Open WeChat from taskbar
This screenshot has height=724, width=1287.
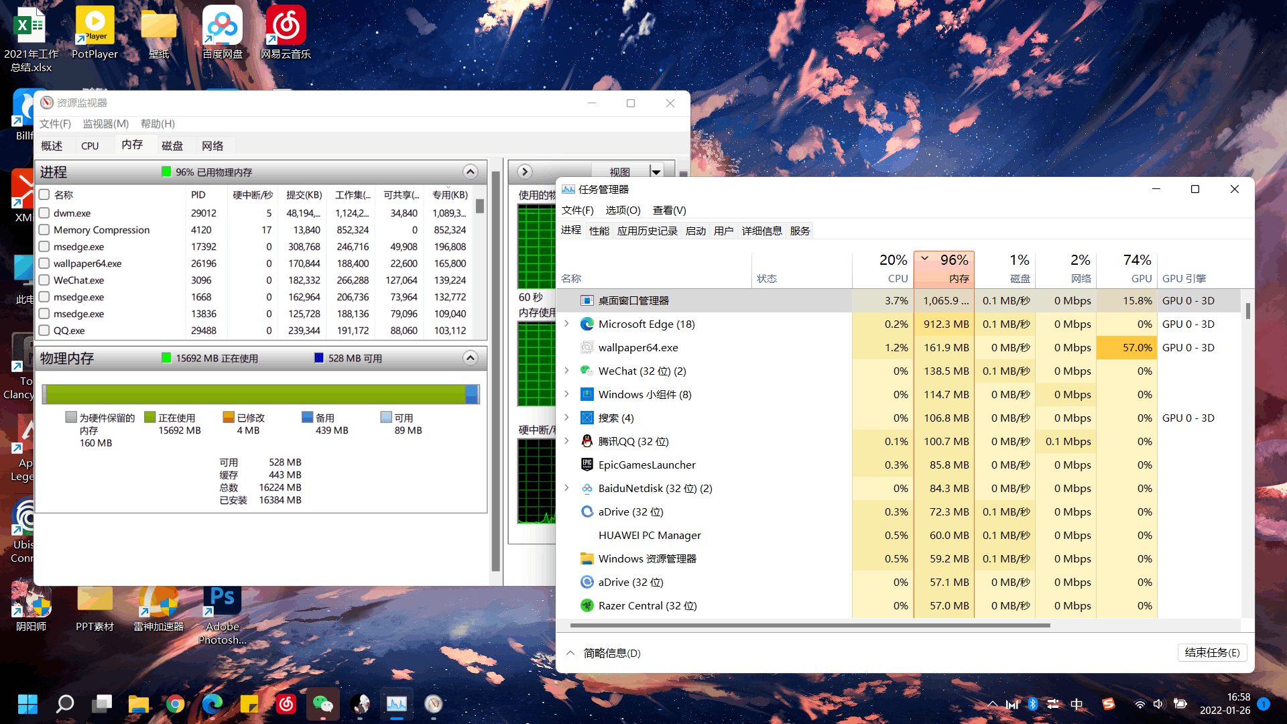coord(323,704)
